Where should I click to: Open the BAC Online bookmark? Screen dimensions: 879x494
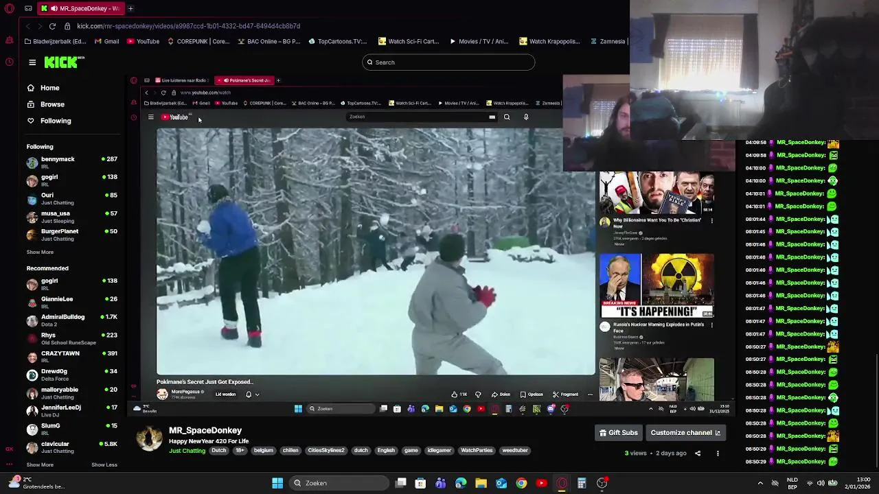(x=269, y=41)
